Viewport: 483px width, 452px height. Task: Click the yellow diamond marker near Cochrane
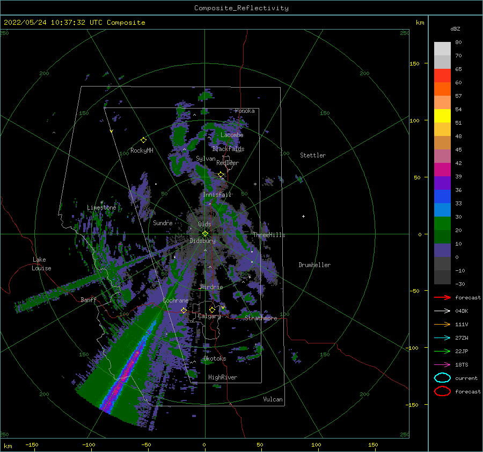pyautogui.click(x=184, y=310)
